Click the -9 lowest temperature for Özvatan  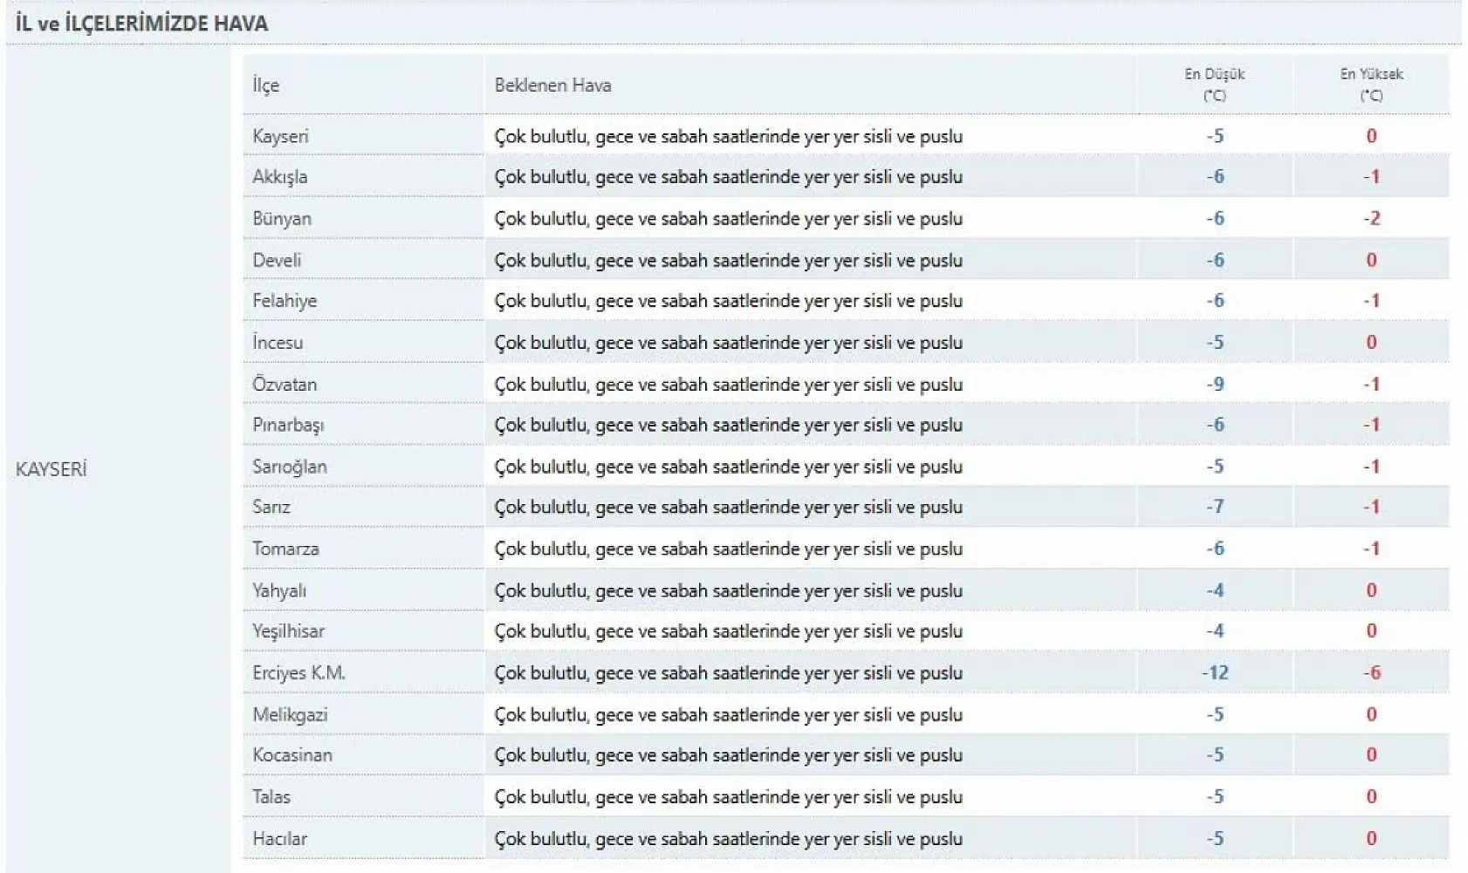[x=1215, y=385]
